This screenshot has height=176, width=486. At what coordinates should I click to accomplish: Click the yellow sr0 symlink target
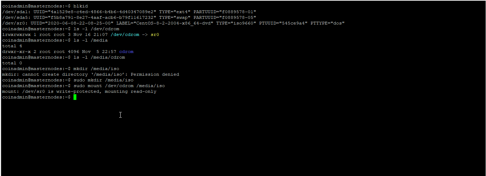pyautogui.click(x=155, y=34)
